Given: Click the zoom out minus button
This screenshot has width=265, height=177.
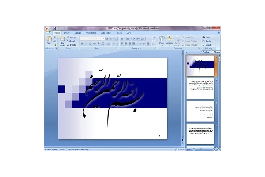Looking at the screenshot, I should click(194, 150).
